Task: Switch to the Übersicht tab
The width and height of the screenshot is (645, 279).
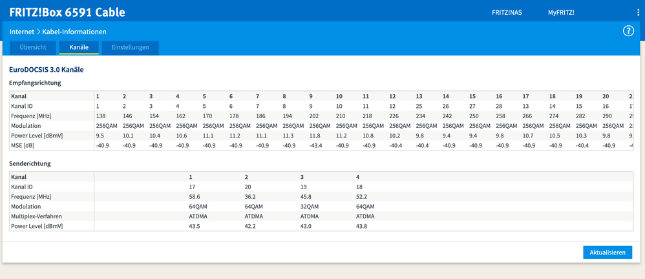Action: 32,47
